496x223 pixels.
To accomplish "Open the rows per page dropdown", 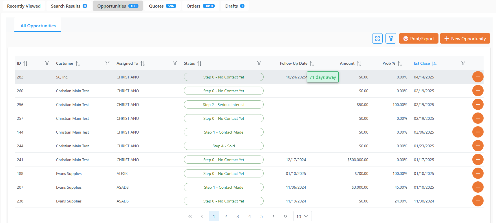I will [x=302, y=216].
